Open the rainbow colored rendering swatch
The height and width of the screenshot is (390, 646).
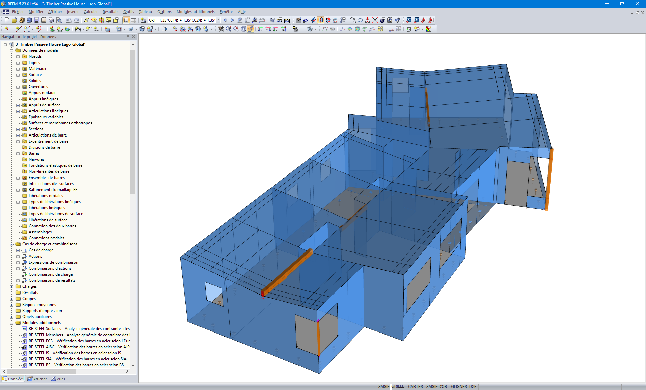(429, 29)
